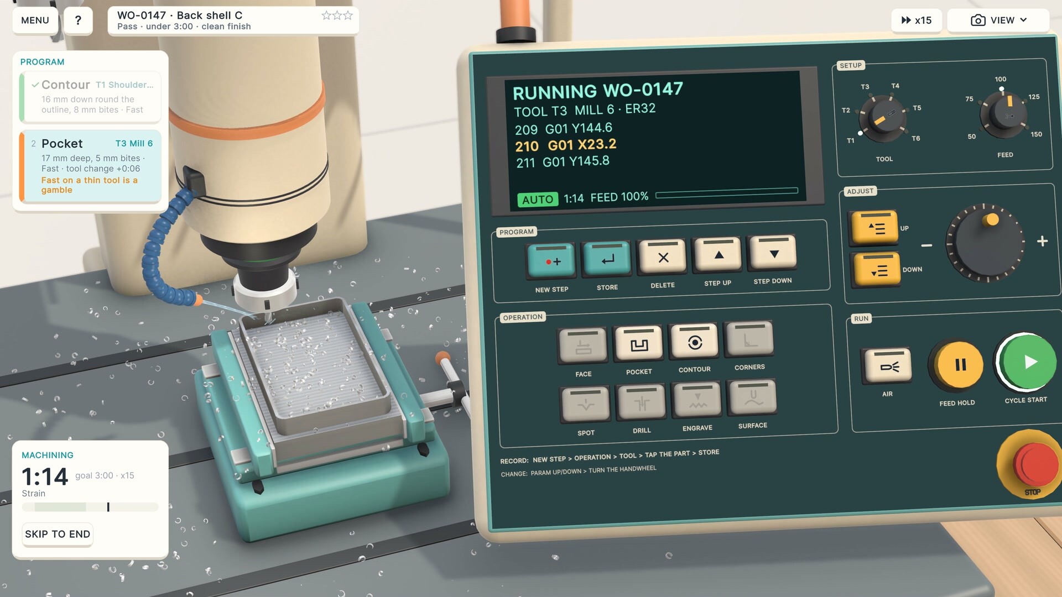
Task: Select the FACE operation key
Action: click(583, 345)
